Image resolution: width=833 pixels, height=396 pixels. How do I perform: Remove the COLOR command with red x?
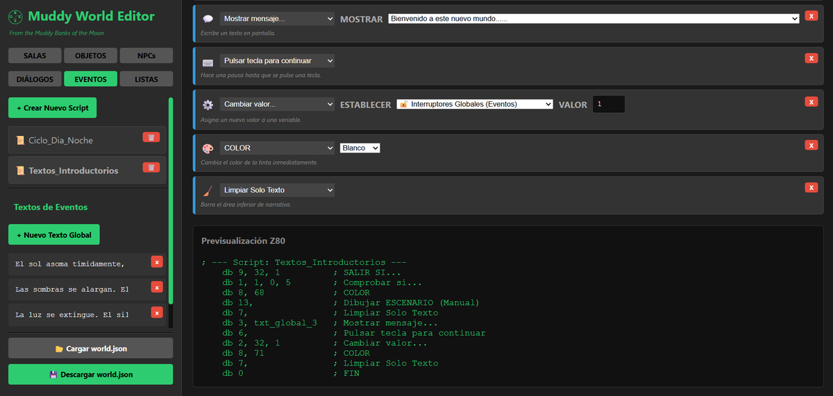pyautogui.click(x=811, y=145)
